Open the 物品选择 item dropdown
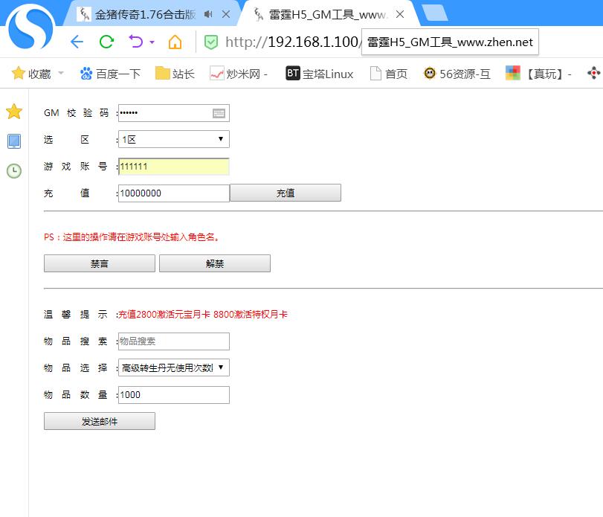This screenshot has height=517, width=603. pos(173,367)
